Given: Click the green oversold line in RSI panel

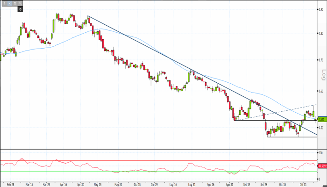Looking at the screenshot, I should (x=140, y=171).
